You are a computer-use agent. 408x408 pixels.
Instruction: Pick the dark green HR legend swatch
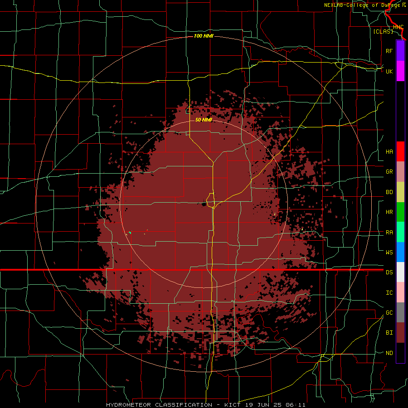(x=400, y=212)
